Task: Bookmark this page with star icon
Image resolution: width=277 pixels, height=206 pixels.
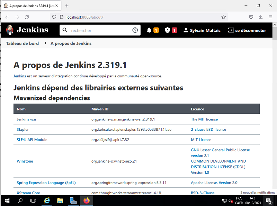Action: click(x=224, y=17)
